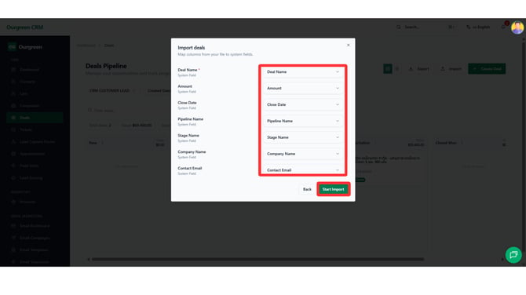Change language from English
Viewport: 526px width, 295px height.
[478, 27]
